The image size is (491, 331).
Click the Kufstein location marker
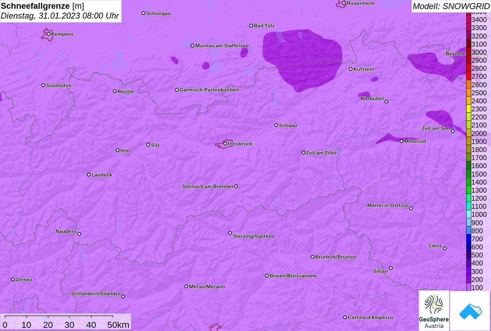(351, 69)
